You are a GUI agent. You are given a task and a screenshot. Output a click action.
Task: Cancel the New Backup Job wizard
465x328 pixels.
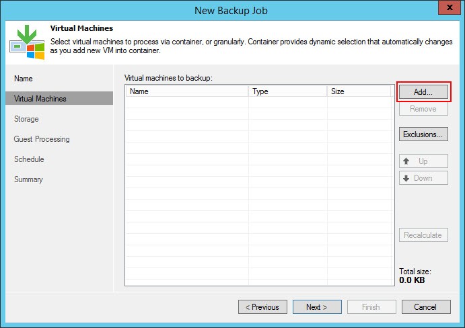point(426,307)
